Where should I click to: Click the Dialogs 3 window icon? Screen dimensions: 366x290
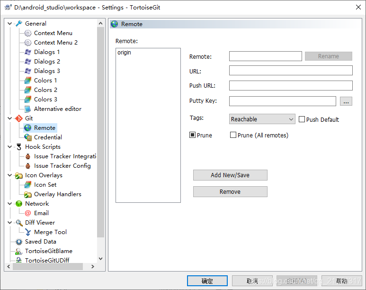click(28, 71)
